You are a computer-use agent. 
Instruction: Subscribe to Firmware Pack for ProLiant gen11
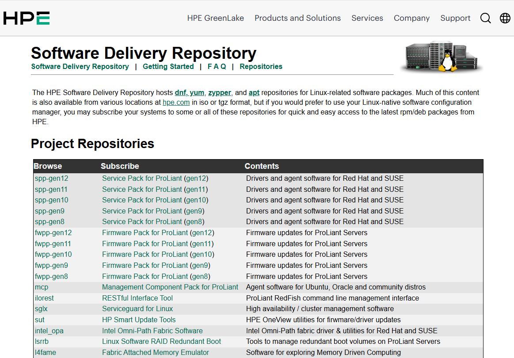[158, 244]
